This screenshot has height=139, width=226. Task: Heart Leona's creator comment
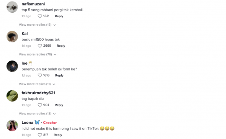tap(40, 135)
